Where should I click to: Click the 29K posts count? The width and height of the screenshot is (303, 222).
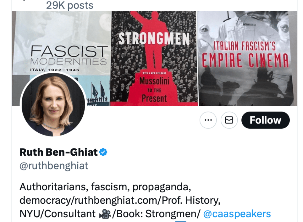[70, 5]
